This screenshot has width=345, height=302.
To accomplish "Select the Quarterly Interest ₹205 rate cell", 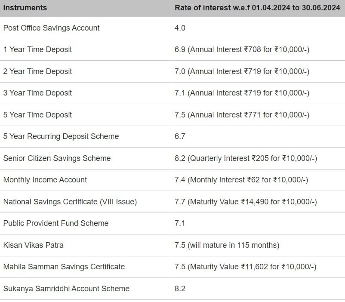I will (x=246, y=158).
